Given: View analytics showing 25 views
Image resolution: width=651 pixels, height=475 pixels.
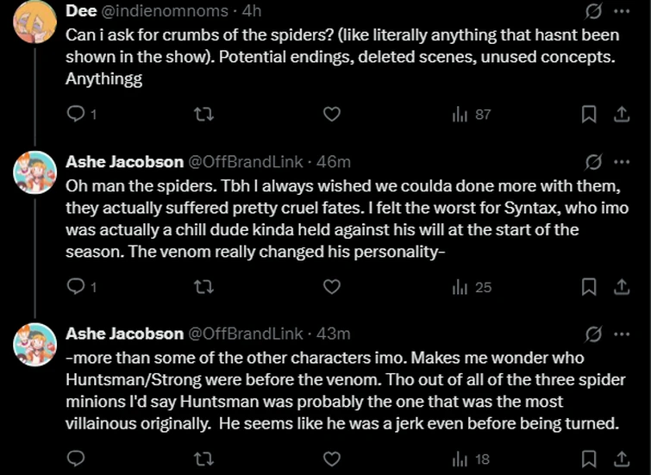Looking at the screenshot, I should [x=471, y=286].
